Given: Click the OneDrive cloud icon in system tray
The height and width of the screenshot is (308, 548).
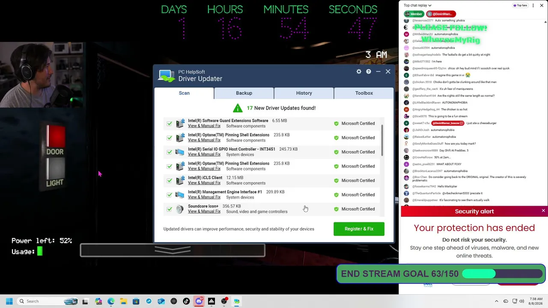Looking at the screenshot, I should 506,301.
